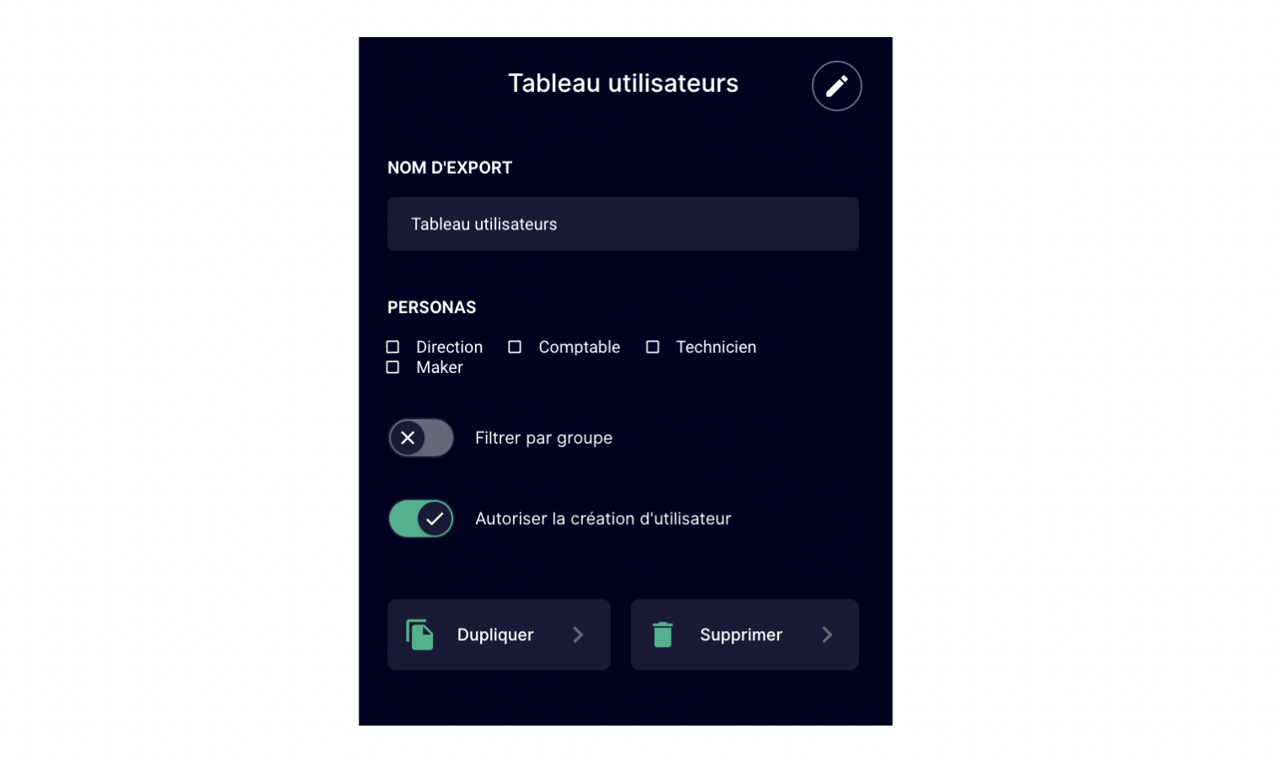Tick the Comptable persona checkbox

point(515,347)
